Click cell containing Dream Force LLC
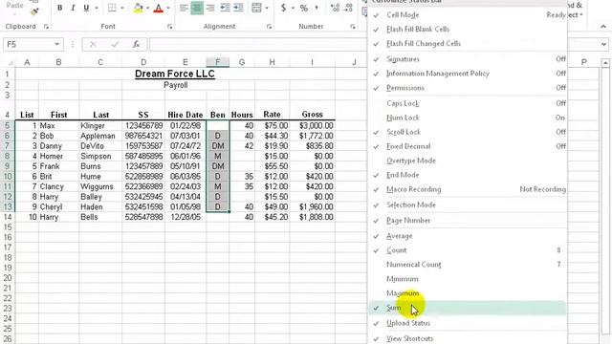 175,74
